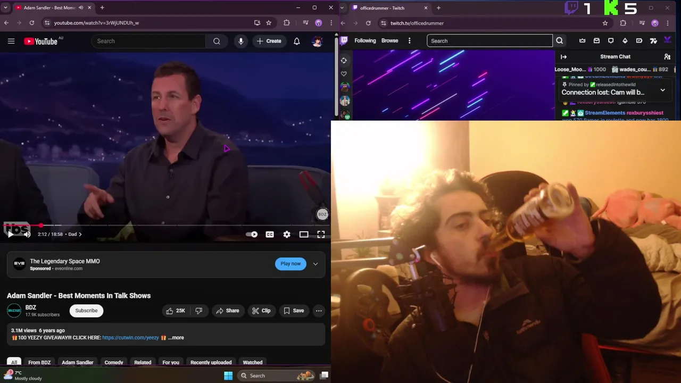Open extensions puzzle icon in YouTube window
Screen dimensions: 681x383
pyautogui.click(x=287, y=23)
